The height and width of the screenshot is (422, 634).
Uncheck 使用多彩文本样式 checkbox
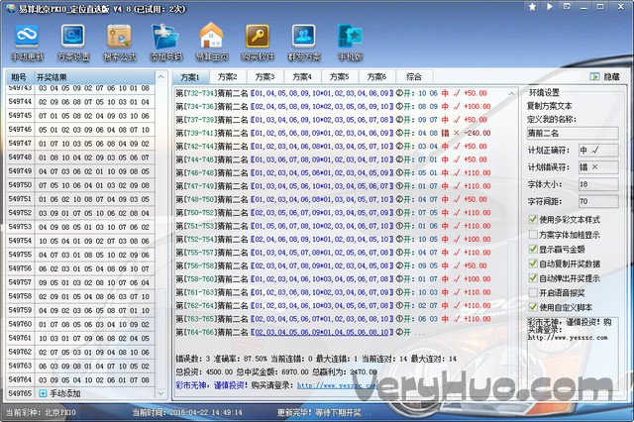[x=534, y=219]
